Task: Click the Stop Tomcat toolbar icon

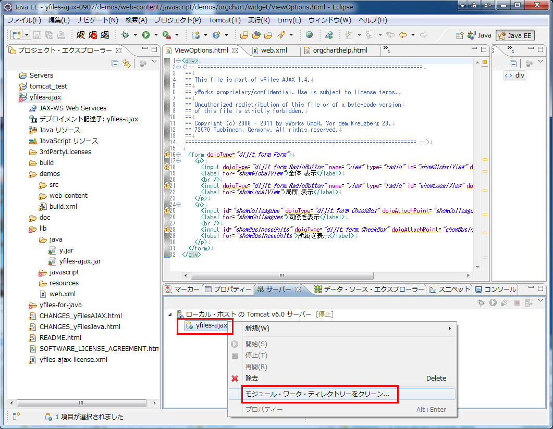Action: 93,35
